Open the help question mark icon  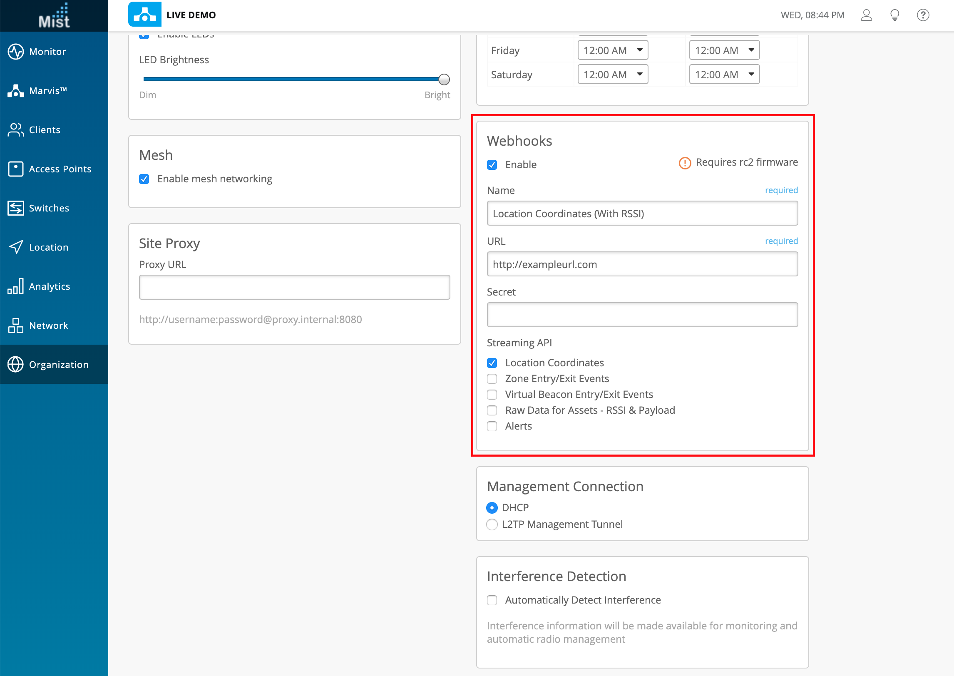click(x=923, y=15)
